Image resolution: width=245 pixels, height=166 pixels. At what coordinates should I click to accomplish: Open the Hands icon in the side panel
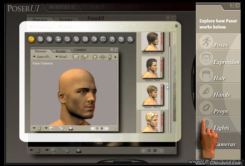(206, 91)
